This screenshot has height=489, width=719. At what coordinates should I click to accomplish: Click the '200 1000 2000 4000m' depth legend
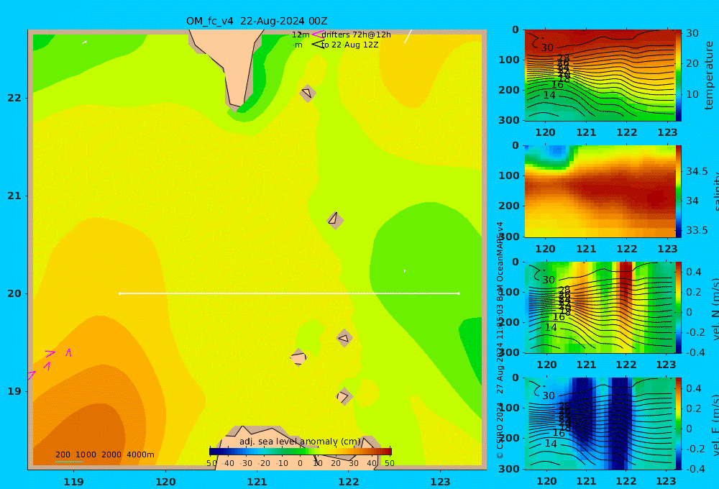point(105,454)
